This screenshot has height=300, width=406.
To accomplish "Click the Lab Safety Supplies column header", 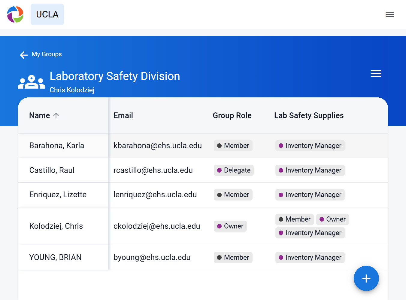I will [x=309, y=115].
